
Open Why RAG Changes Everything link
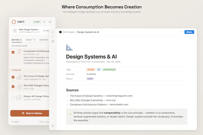point(86,100)
